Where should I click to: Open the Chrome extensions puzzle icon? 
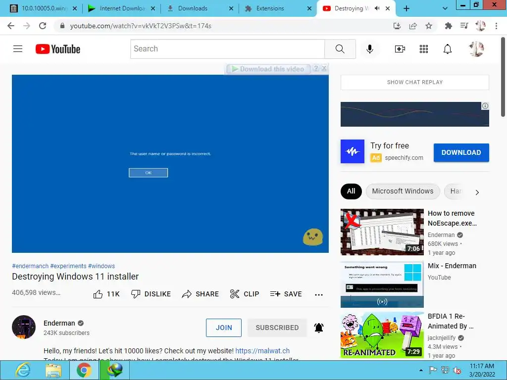click(x=448, y=26)
